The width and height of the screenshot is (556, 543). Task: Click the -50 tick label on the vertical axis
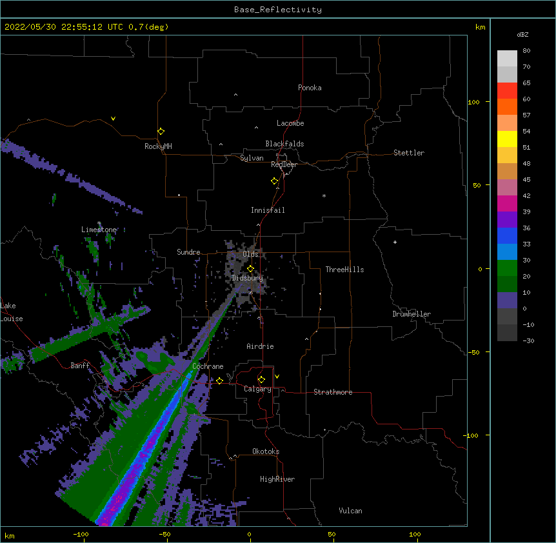click(473, 352)
